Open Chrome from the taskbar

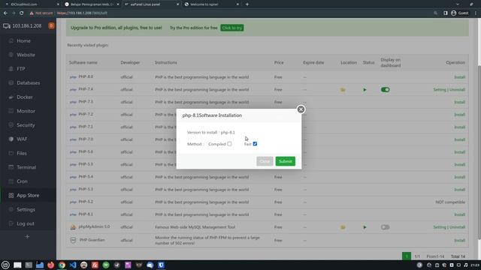(x=62, y=265)
